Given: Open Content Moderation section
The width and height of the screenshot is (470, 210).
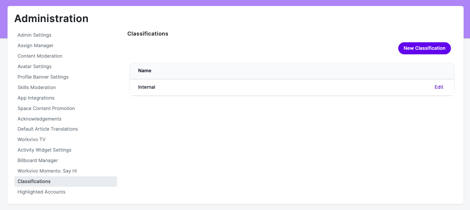Looking at the screenshot, I should 40,56.
